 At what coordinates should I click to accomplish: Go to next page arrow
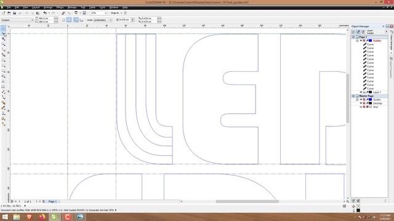pyautogui.click(x=36, y=201)
